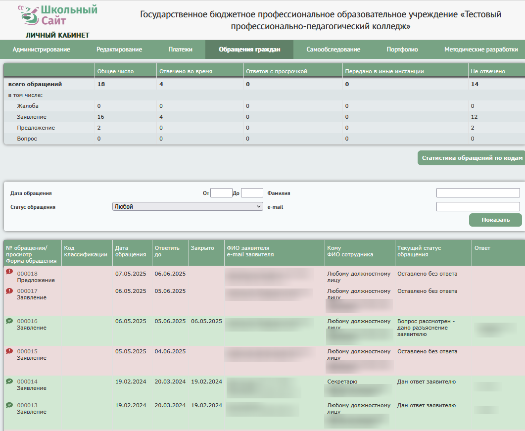Click the Код классификации column header

tap(86, 251)
